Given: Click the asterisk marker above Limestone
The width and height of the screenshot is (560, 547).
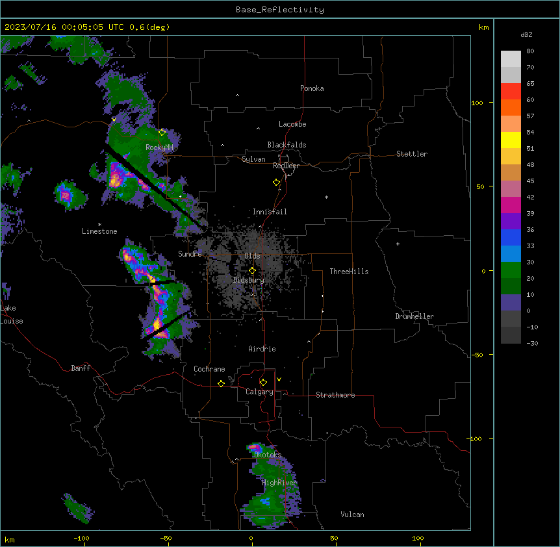Looking at the screenshot, I should (x=99, y=224).
